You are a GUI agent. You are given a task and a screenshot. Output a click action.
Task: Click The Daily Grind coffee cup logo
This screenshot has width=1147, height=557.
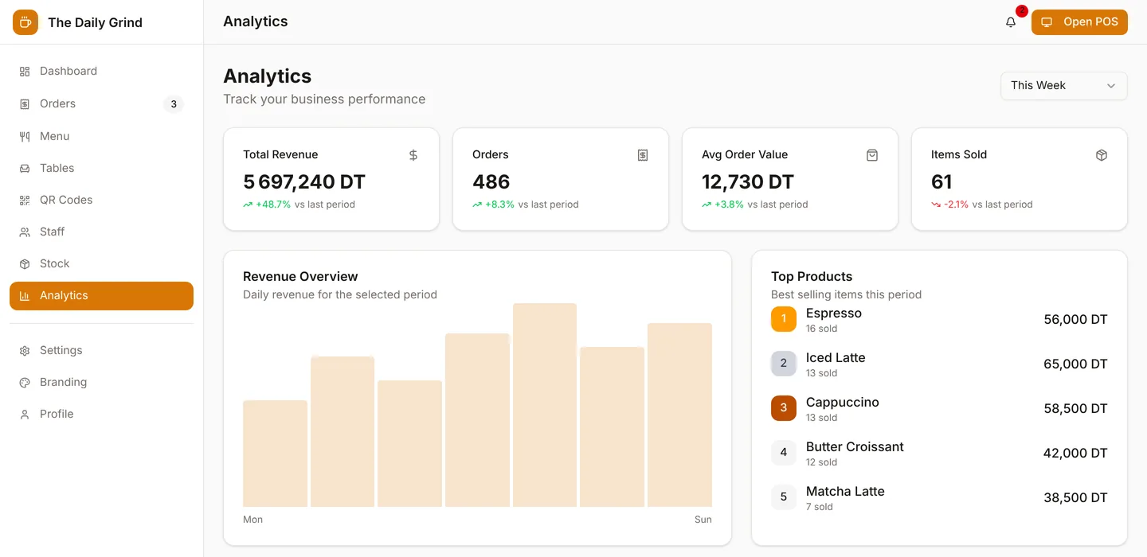[x=25, y=22]
